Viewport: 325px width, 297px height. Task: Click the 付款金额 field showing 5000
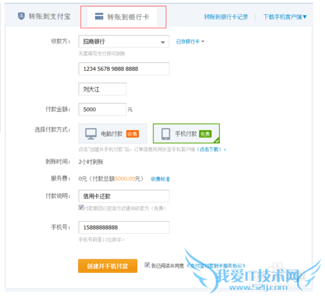click(102, 109)
